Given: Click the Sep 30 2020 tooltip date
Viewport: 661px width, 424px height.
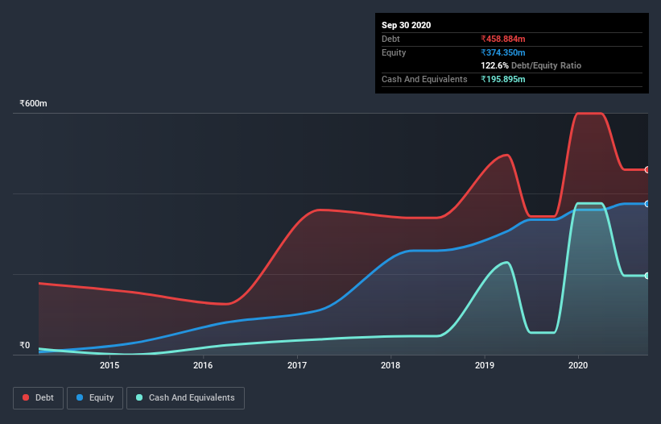Looking at the screenshot, I should coord(406,25).
